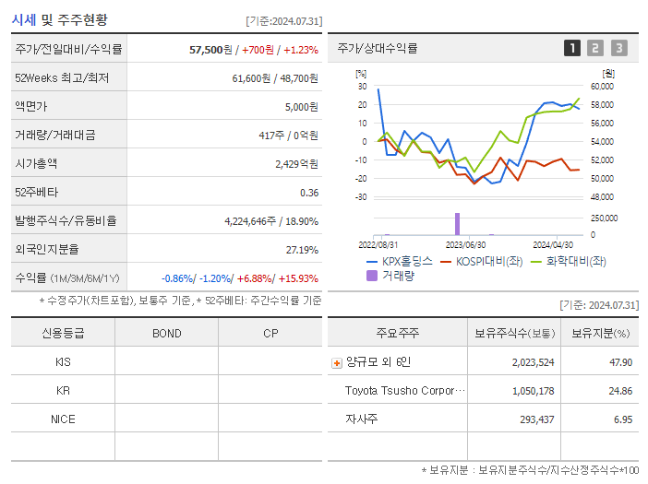Click the 시가총액 row label
Image resolution: width=648 pixels, height=484 pixels.
coord(36,164)
